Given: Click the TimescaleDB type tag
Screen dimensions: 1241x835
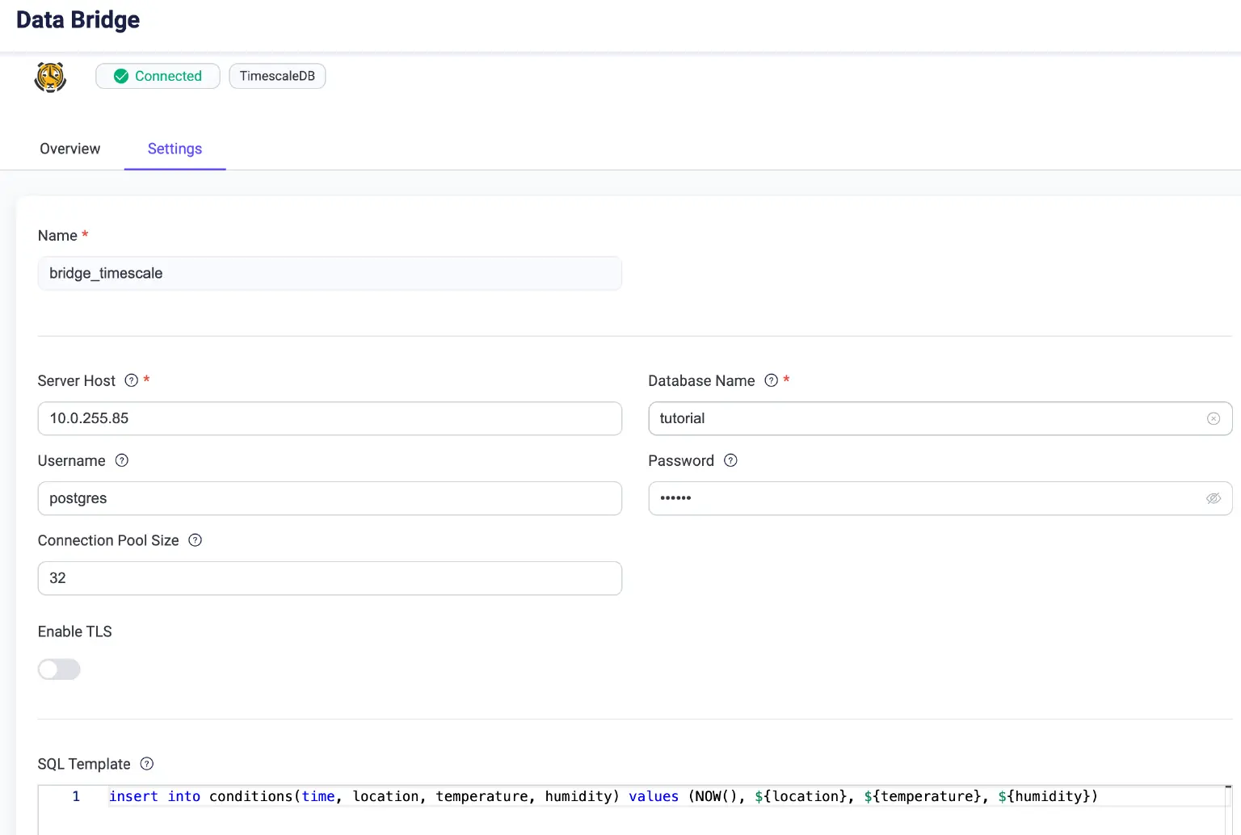Looking at the screenshot, I should pos(277,76).
